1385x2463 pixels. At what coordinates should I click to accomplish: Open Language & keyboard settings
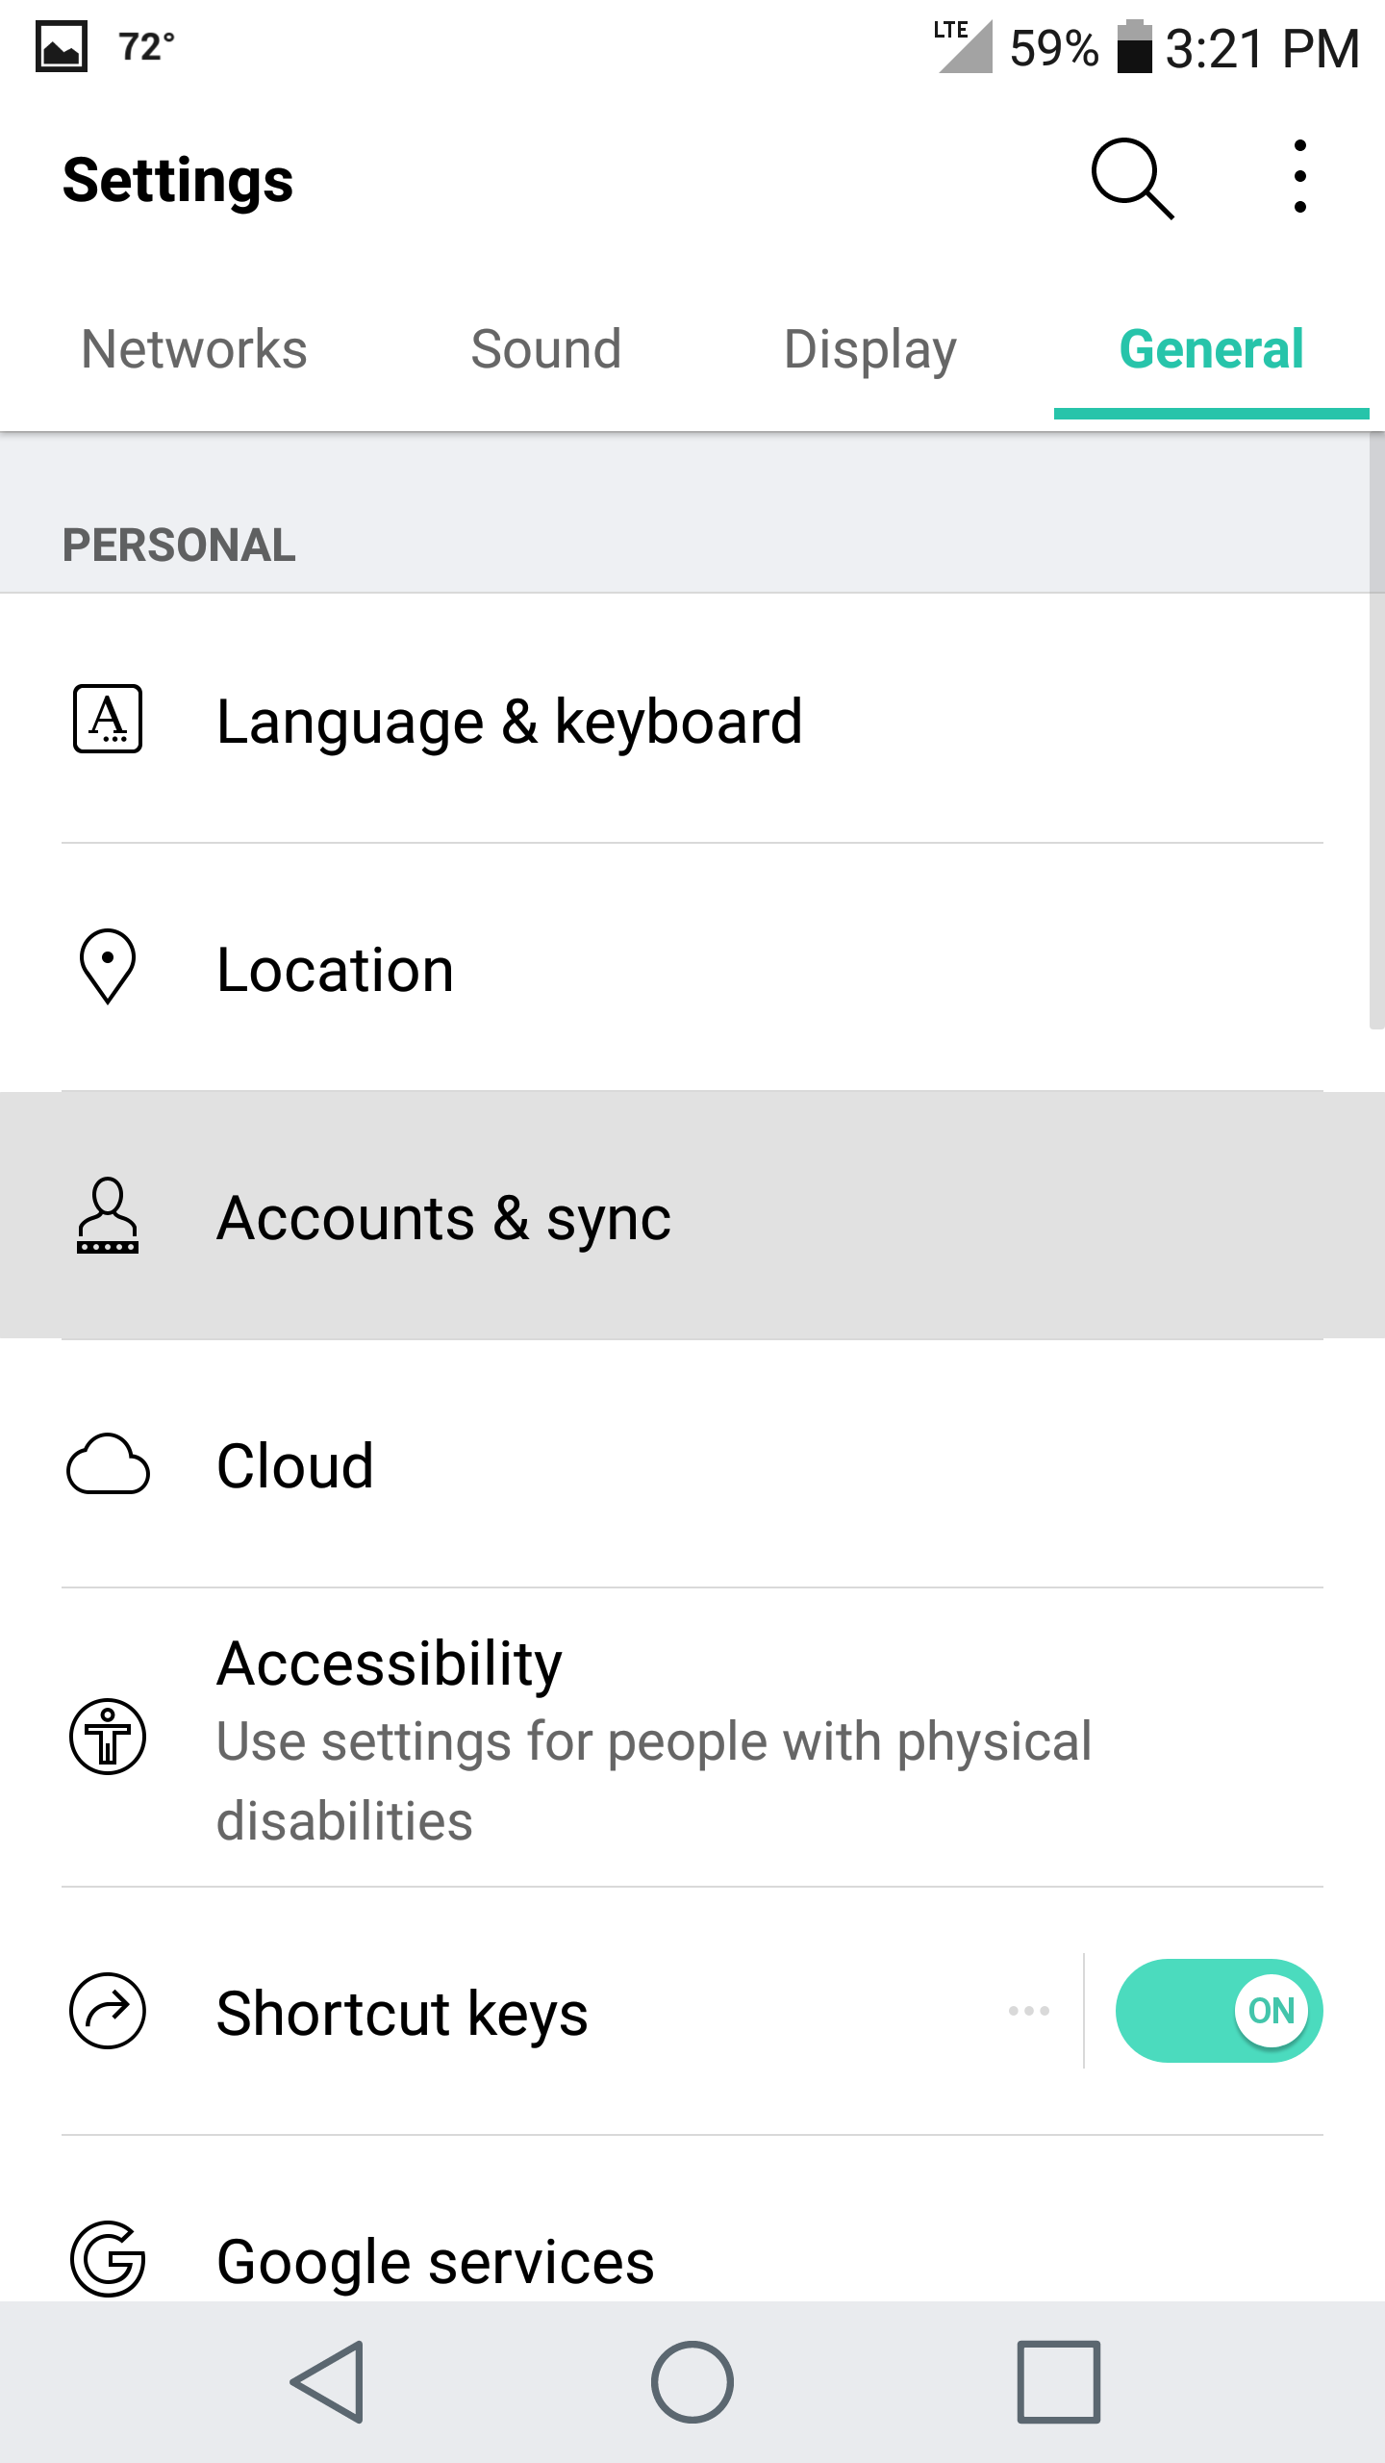[510, 722]
